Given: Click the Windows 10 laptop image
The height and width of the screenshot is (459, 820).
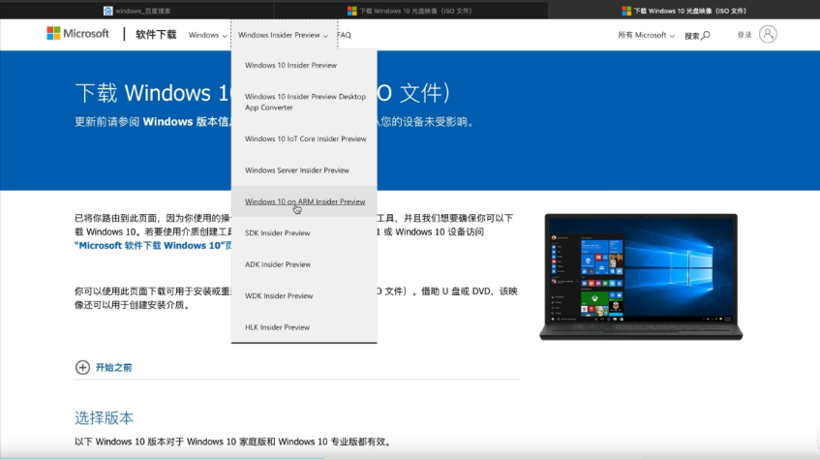Looking at the screenshot, I should 641,277.
